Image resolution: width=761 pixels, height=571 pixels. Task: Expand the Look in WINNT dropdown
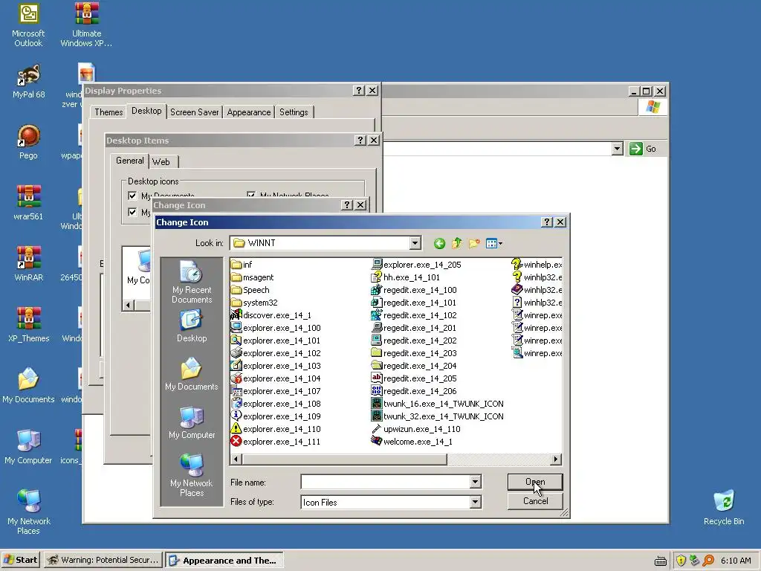(415, 243)
